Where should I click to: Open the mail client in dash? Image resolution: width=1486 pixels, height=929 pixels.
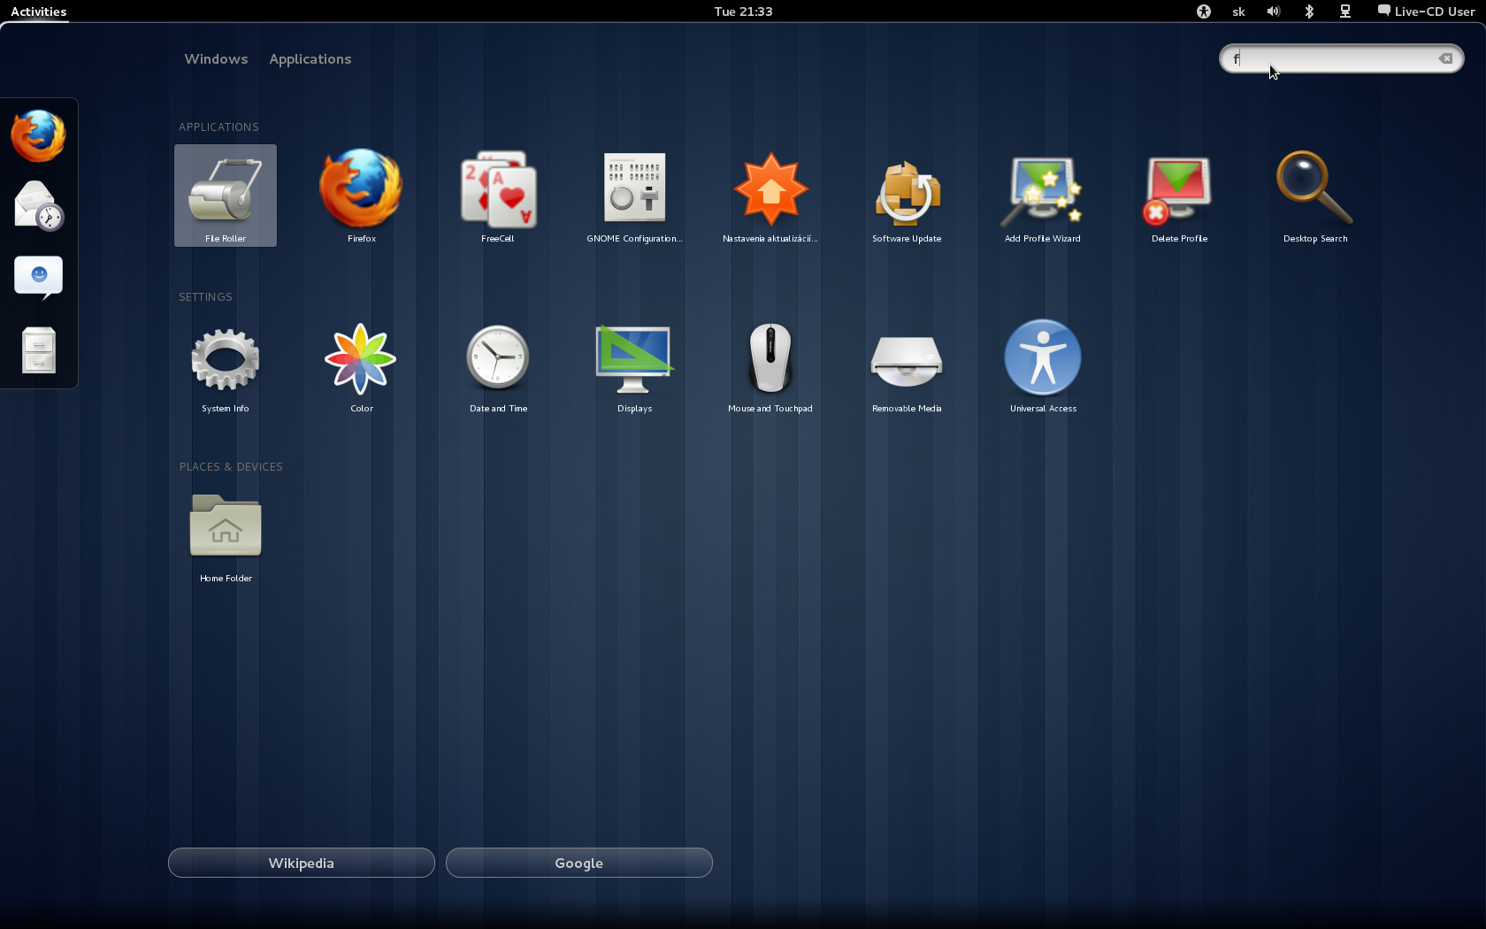click(x=38, y=206)
